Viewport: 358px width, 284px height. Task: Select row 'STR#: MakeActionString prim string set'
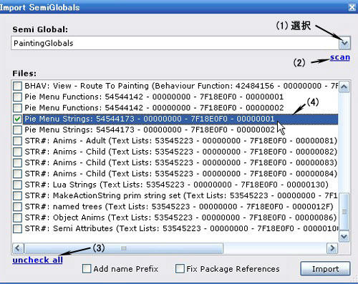(181, 195)
